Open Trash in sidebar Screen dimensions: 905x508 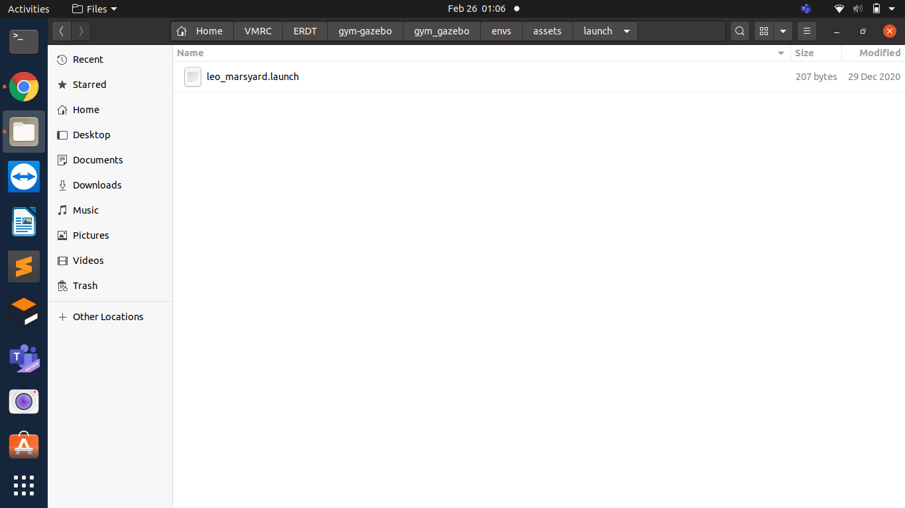click(110, 286)
